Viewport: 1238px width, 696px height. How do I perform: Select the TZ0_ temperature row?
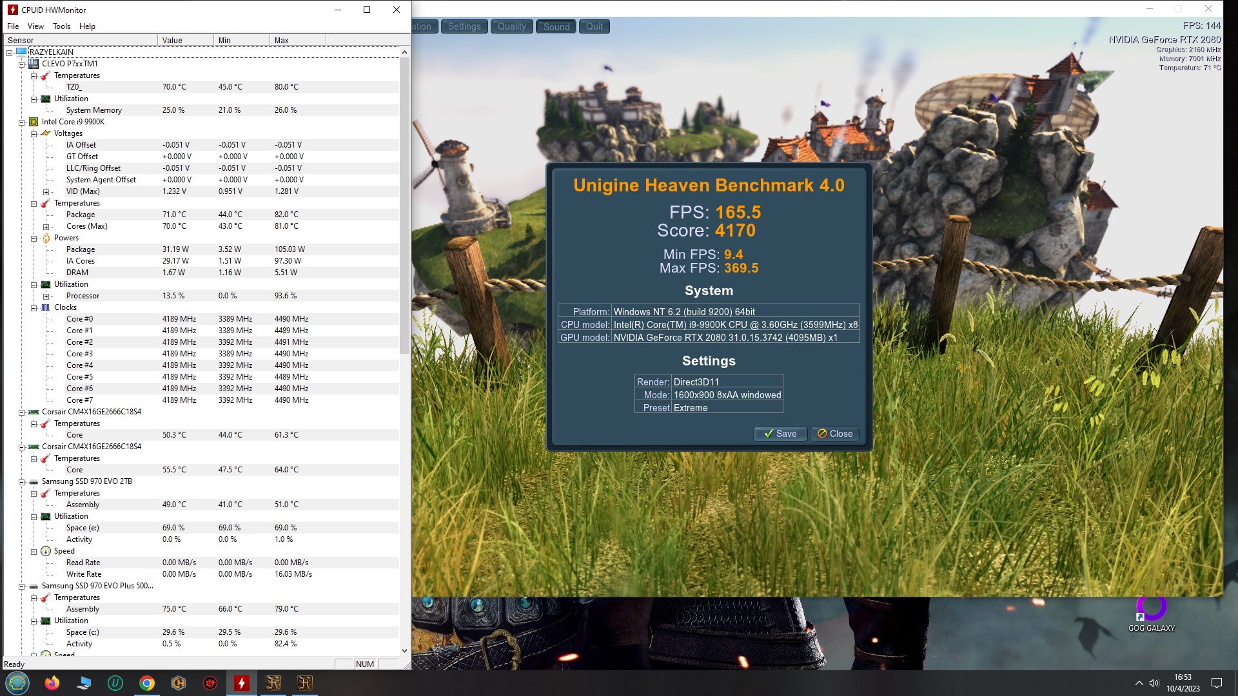pyautogui.click(x=201, y=87)
